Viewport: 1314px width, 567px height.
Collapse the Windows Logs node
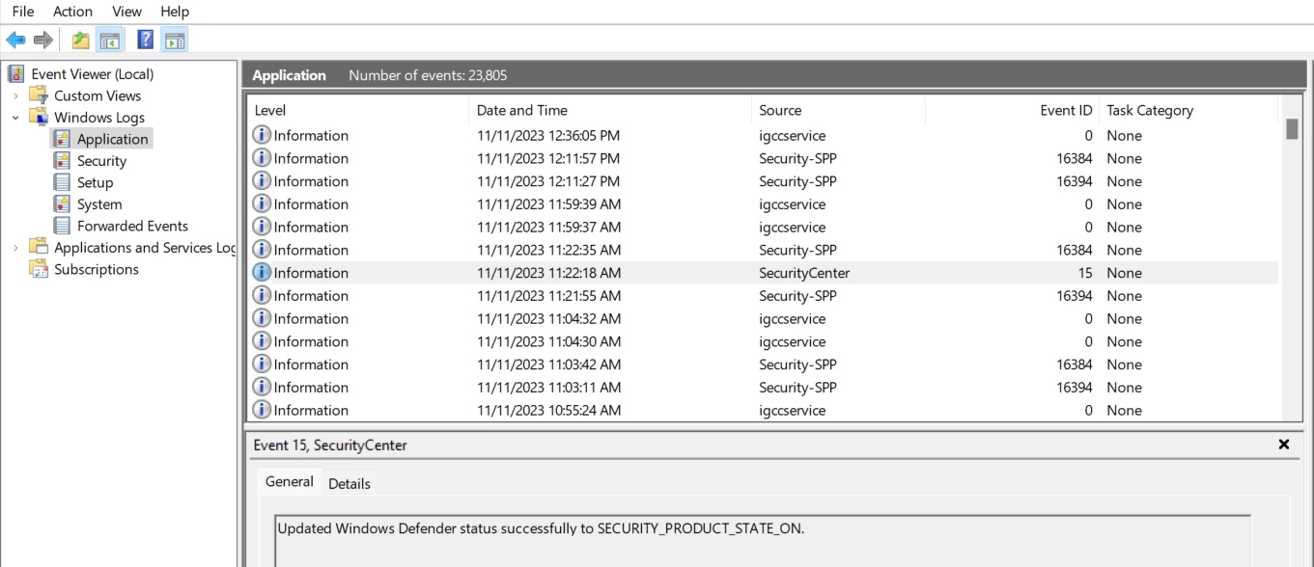(15, 118)
